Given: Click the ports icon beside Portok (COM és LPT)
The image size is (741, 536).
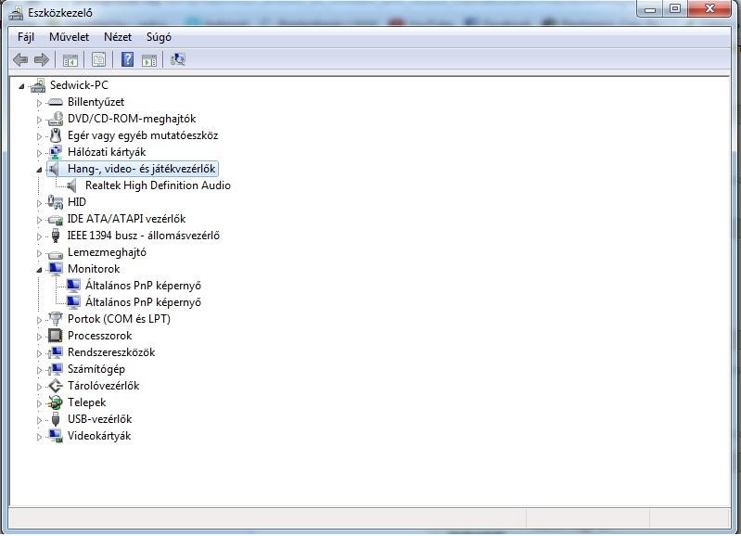Looking at the screenshot, I should (x=56, y=319).
